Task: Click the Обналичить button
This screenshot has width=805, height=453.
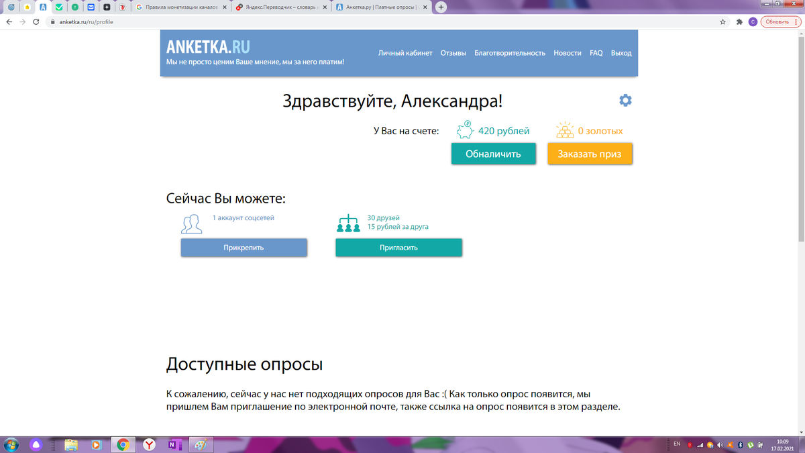Action: click(494, 154)
